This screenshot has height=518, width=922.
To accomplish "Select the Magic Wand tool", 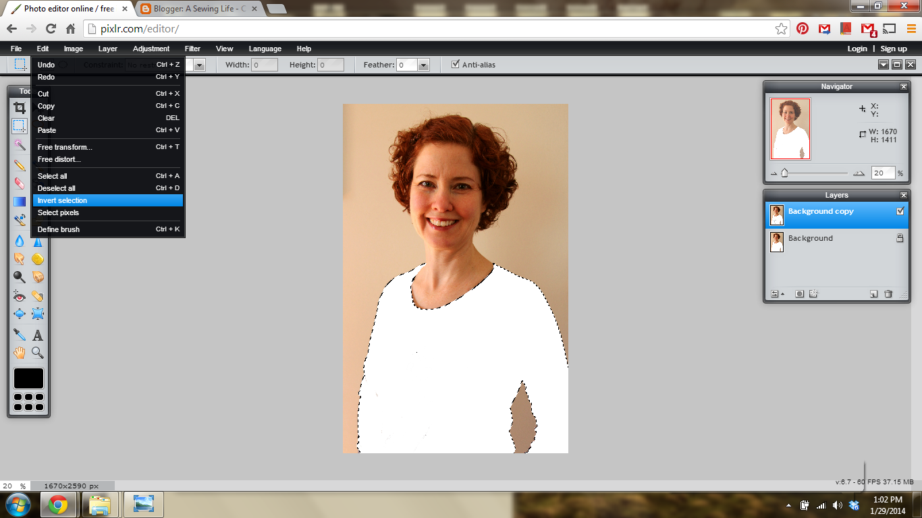I will (x=20, y=144).
